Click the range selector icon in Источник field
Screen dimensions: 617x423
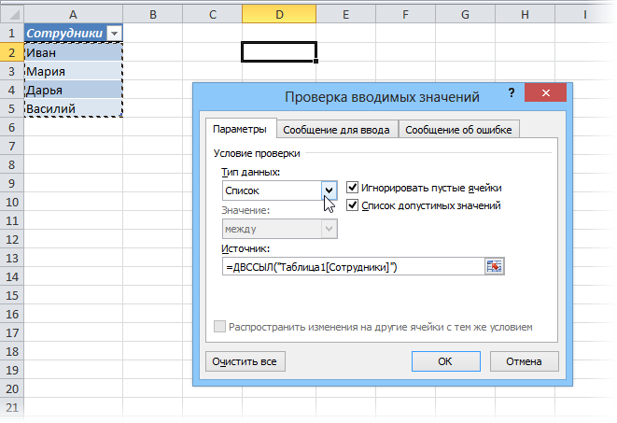pyautogui.click(x=494, y=266)
